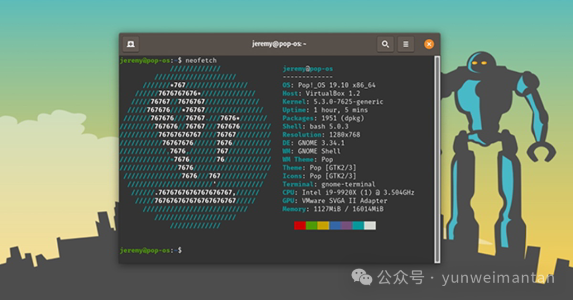Click the white color block
The height and width of the screenshot is (300, 573).
coord(370,225)
